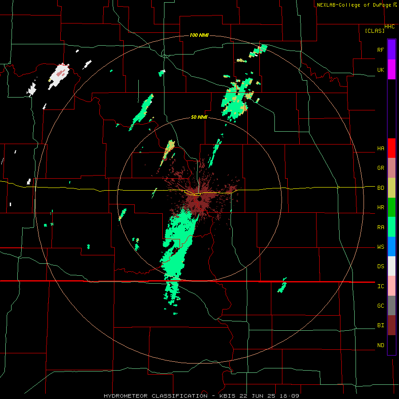The image size is (399, 399).
Task: Click the KBIS station identifier
Action: coord(227,396)
